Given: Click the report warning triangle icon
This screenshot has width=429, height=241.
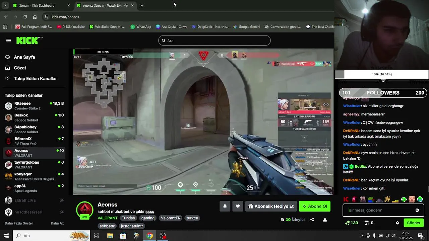Looking at the screenshot, I should (325, 220).
